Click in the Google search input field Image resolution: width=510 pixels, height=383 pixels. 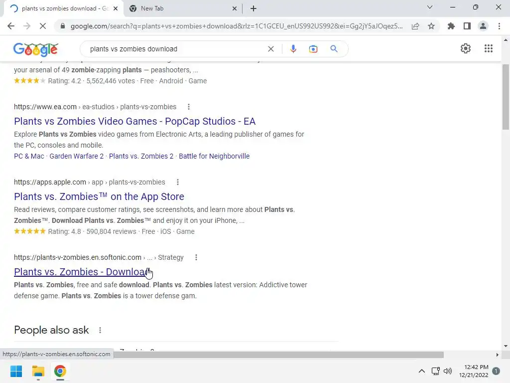[x=176, y=49]
